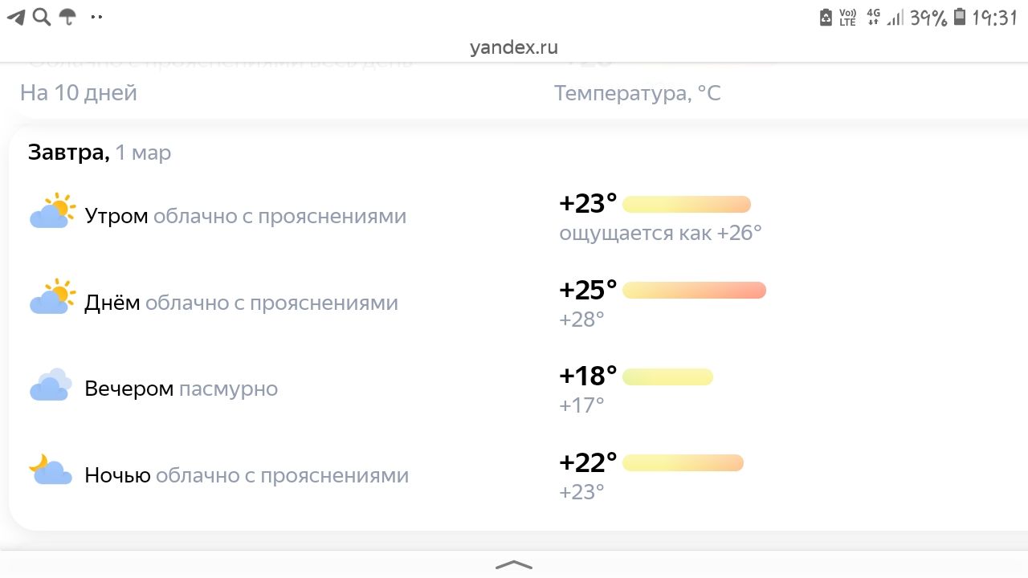Tap the yandex.ru address bar

click(514, 47)
